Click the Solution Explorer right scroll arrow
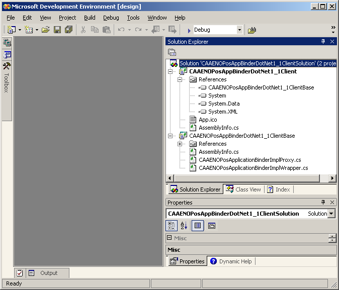This screenshot has height=290, width=339. (332, 178)
